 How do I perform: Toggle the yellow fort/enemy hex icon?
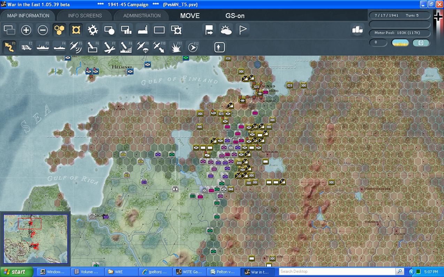click(76, 30)
